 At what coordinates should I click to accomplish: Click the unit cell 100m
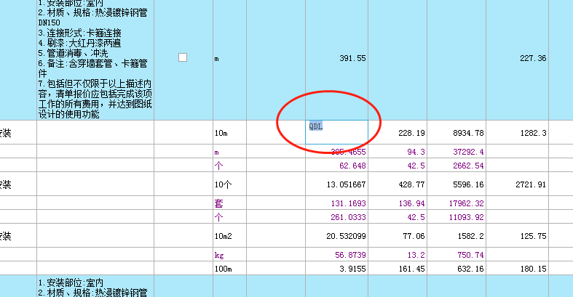pyautogui.click(x=224, y=269)
